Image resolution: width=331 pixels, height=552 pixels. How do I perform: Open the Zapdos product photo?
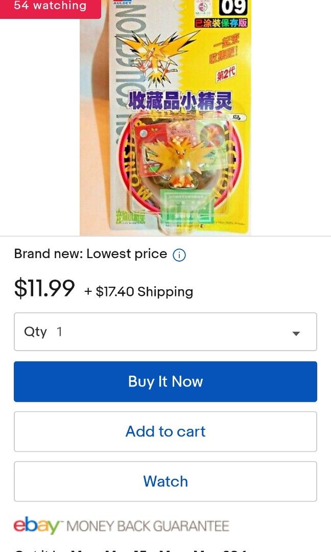coord(166,118)
